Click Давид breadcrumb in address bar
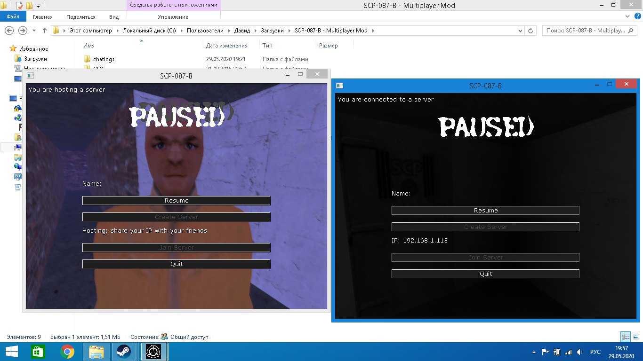This screenshot has width=643, height=361. click(x=242, y=31)
